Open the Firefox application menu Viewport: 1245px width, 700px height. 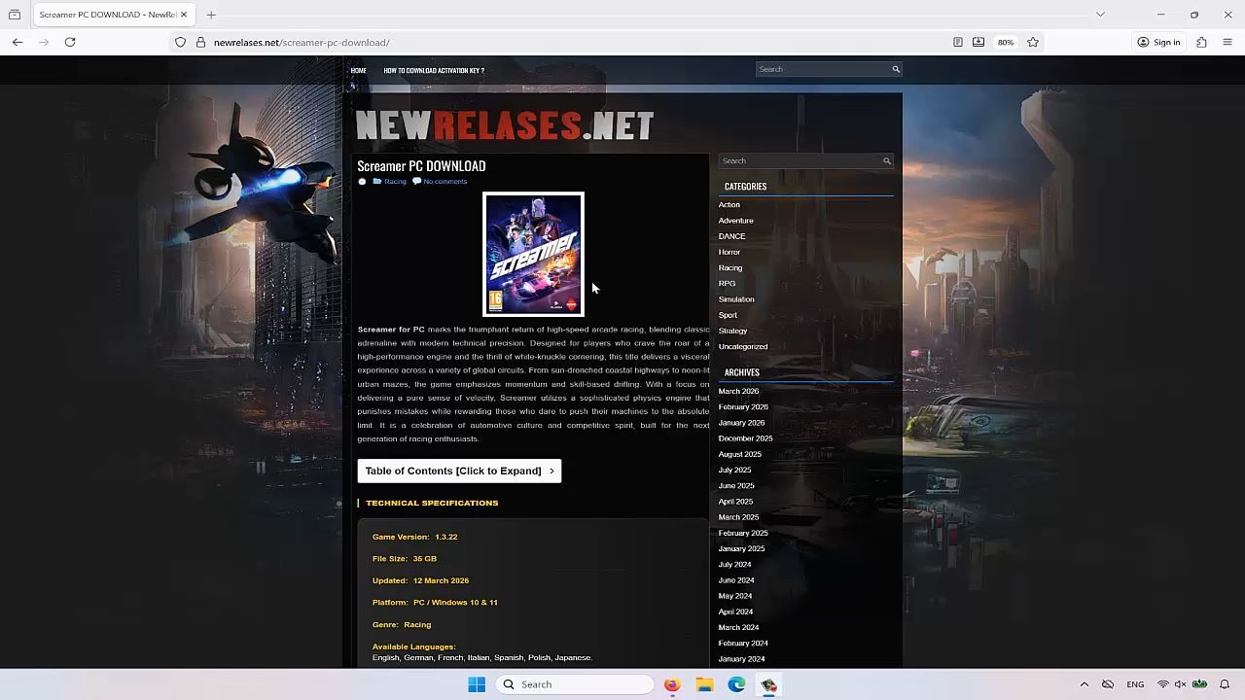click(1227, 42)
